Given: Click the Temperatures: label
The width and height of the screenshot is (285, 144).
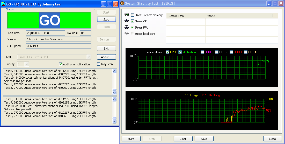Looking at the screenshot, I should click(x=154, y=52).
